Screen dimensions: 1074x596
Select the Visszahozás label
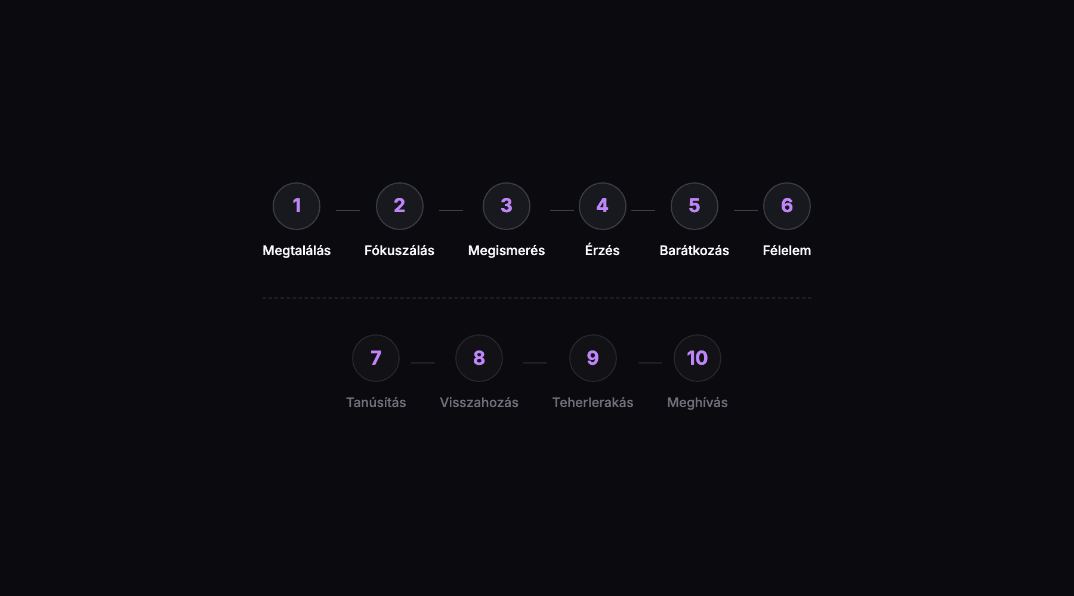[479, 403]
